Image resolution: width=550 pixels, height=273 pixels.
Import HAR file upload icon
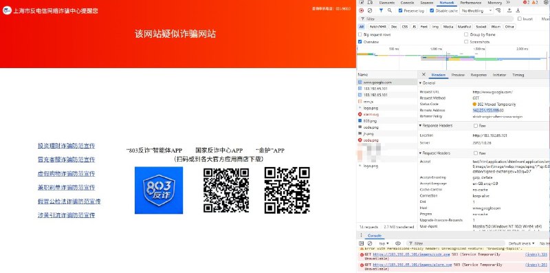[509, 10]
